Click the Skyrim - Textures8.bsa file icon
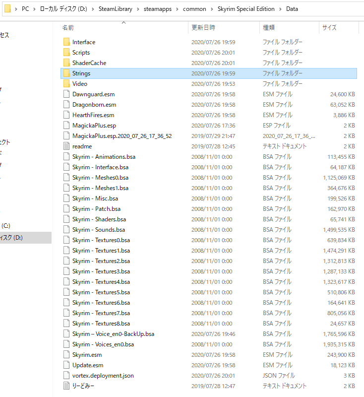The image size is (364, 397). (66, 324)
